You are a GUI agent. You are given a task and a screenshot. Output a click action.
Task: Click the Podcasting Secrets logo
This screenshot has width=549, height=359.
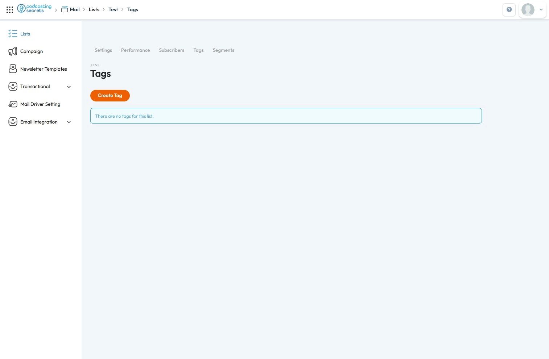tap(34, 9)
